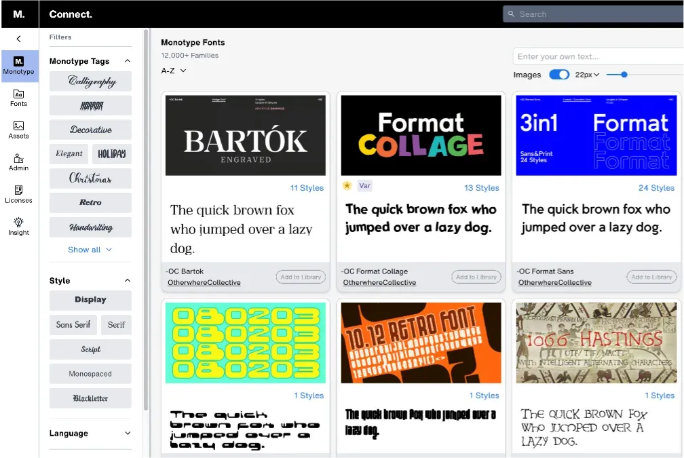Click the -OC Format Sans font name

[x=546, y=271]
